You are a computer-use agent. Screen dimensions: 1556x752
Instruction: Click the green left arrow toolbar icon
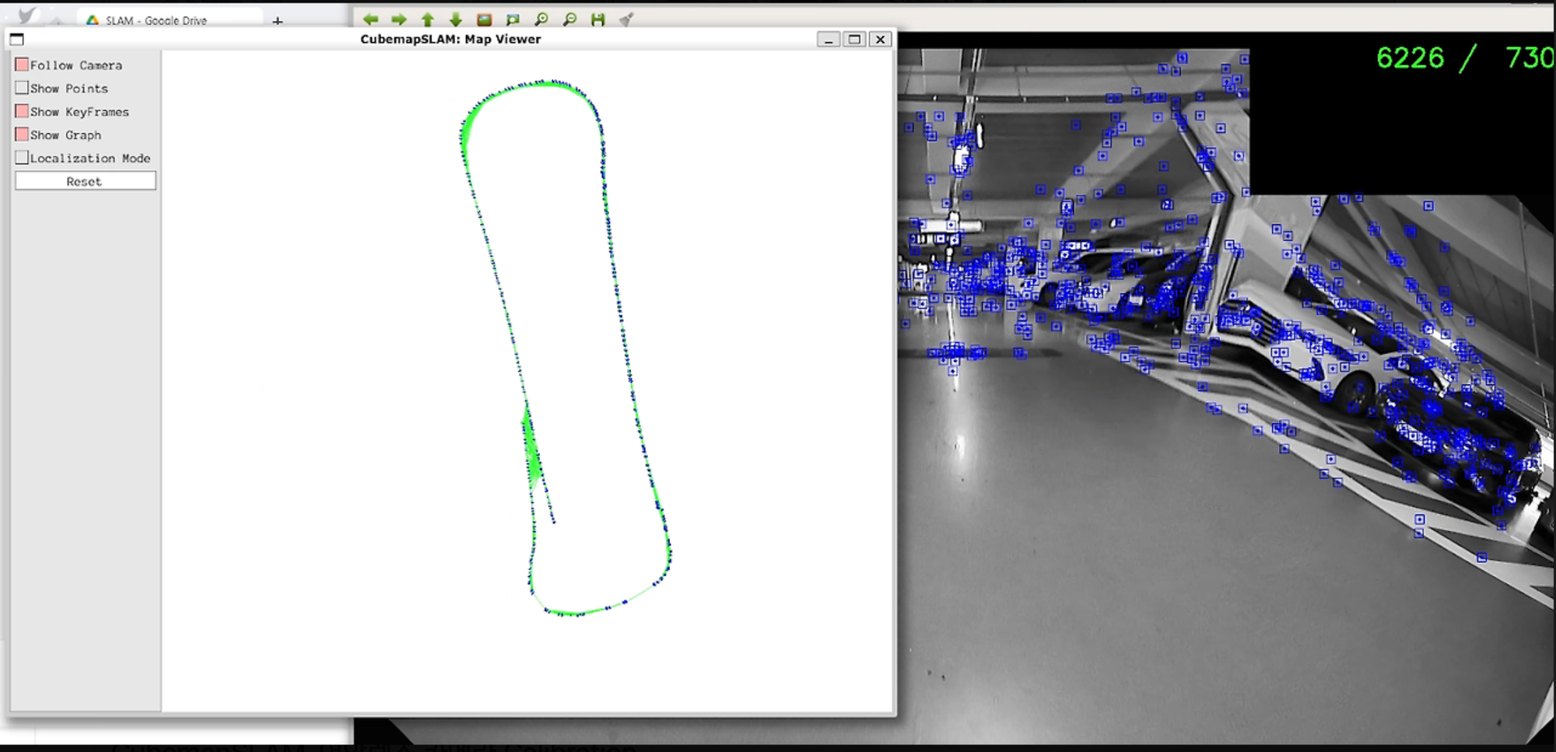[370, 19]
